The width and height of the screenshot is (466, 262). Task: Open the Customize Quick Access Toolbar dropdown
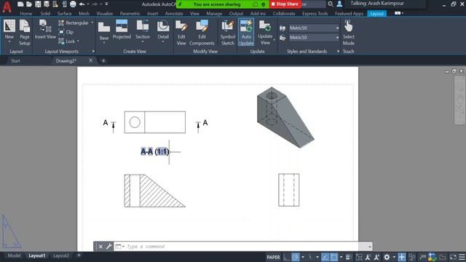click(x=106, y=4)
